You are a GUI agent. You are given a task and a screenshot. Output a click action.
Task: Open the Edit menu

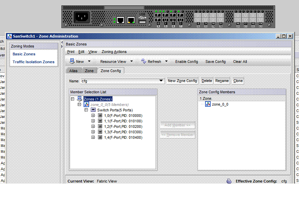pos(81,52)
